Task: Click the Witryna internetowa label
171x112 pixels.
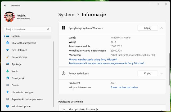Action: coord(80,87)
